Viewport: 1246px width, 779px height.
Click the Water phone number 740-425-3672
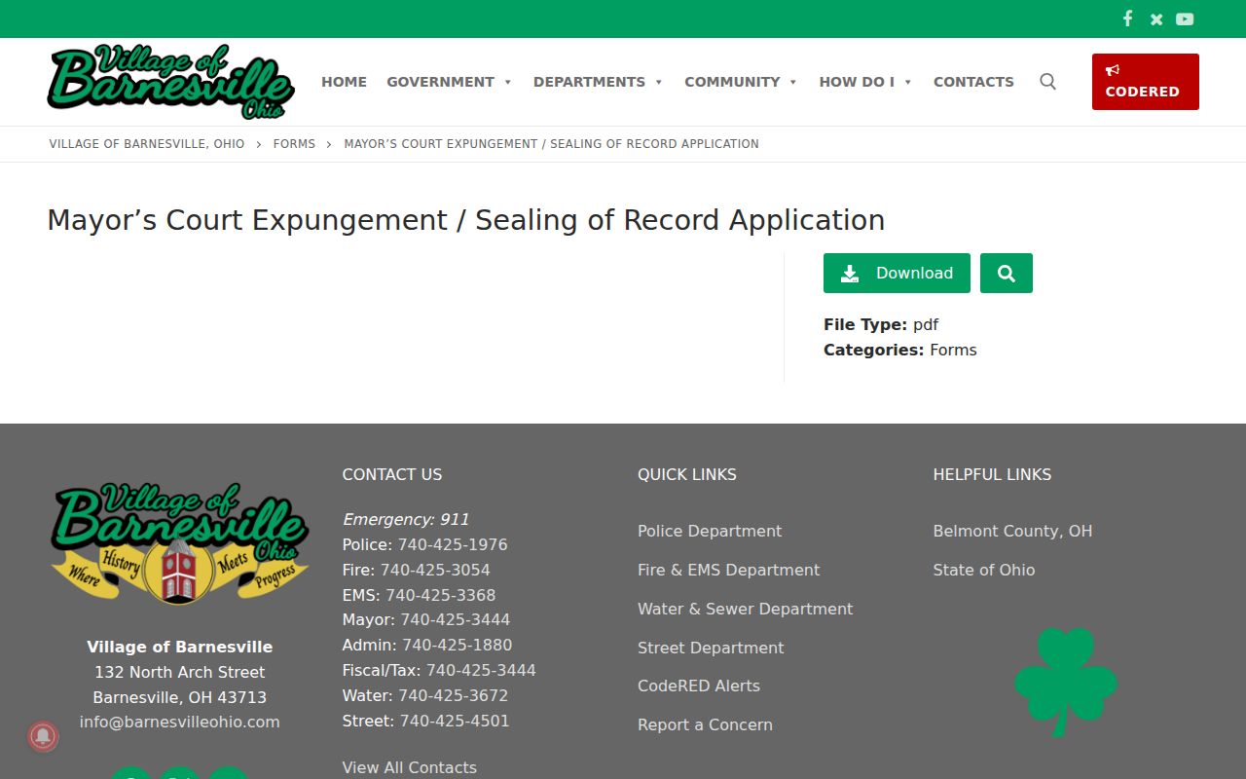click(x=454, y=695)
